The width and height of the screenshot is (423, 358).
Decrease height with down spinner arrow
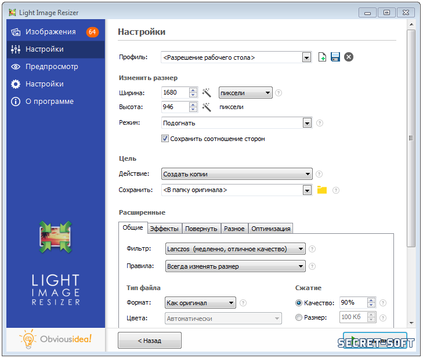point(193,109)
